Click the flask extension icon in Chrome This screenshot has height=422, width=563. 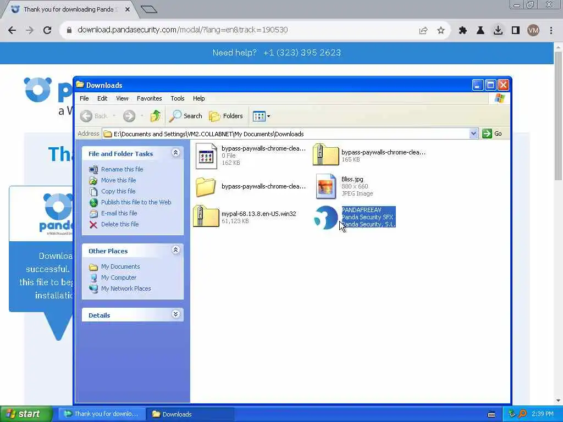click(480, 31)
